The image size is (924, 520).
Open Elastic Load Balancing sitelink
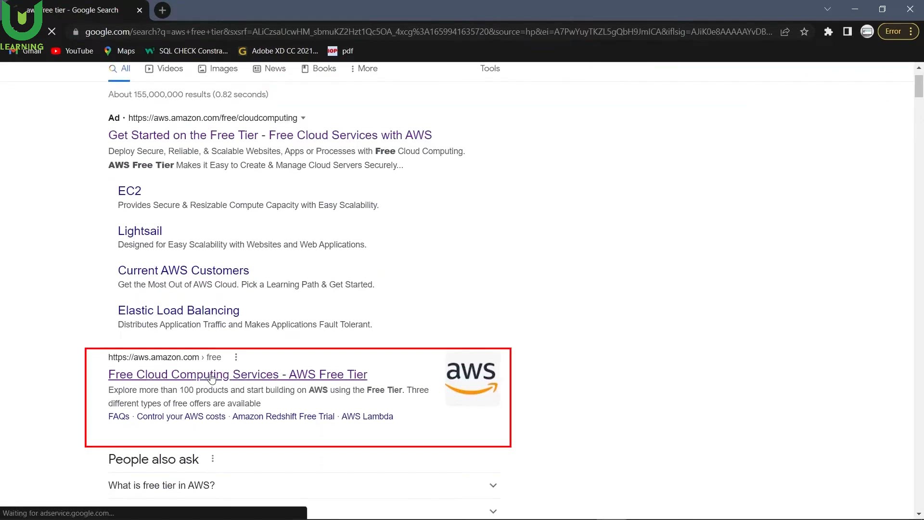179,311
